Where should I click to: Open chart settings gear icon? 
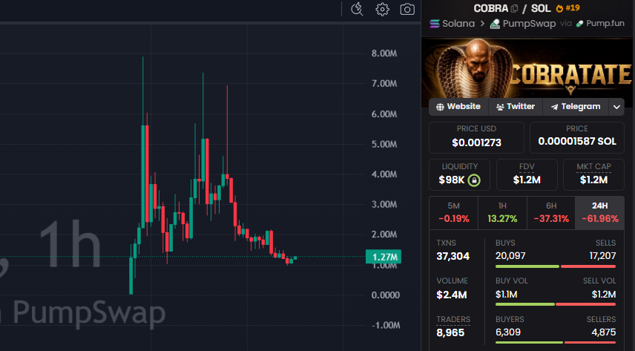(382, 9)
